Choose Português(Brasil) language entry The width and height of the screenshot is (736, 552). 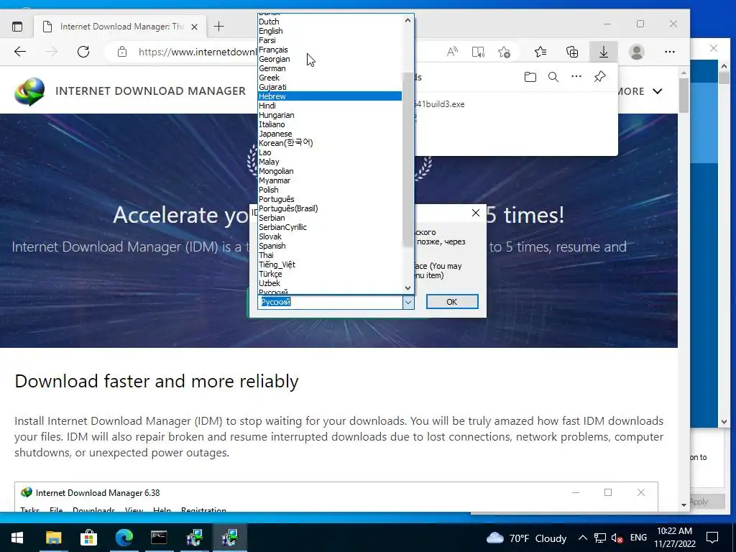pos(330,208)
